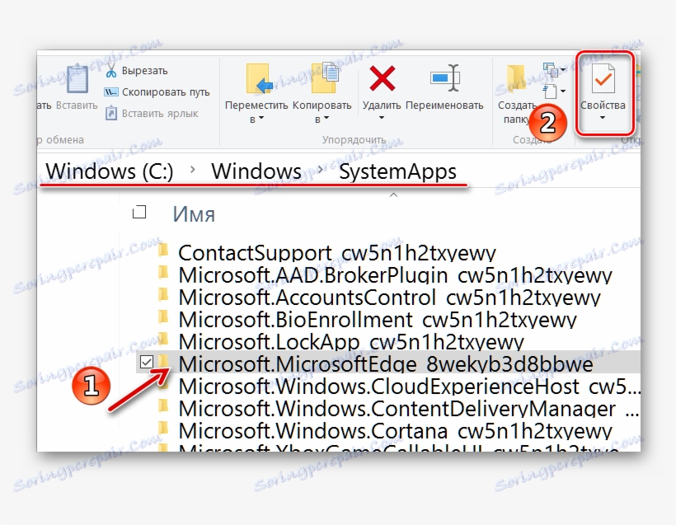
Task: Click the Properties (Свойства) checkmark icon
Action: (x=603, y=78)
